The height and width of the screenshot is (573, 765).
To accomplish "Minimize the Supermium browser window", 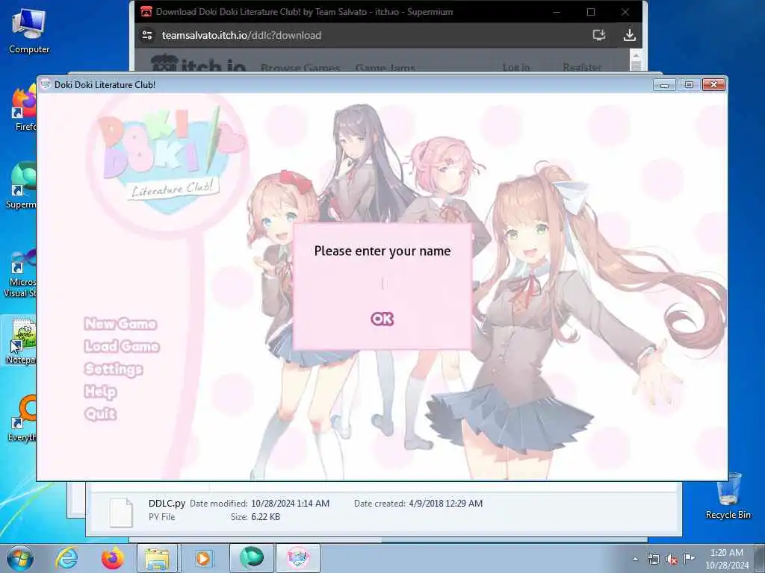I will (x=557, y=12).
